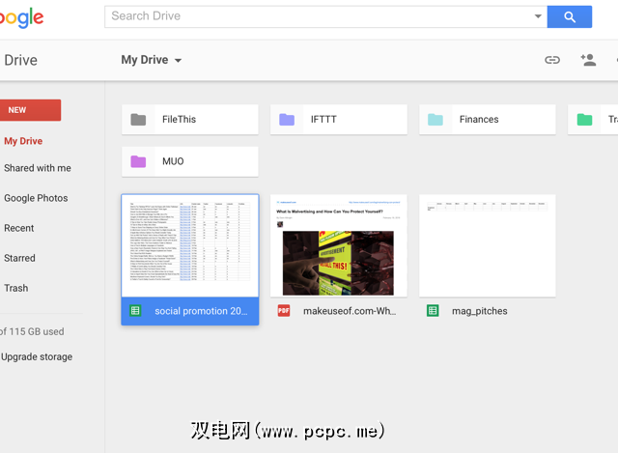This screenshot has width=618, height=453.
Task: Go to the Trash view
Action: (x=16, y=288)
